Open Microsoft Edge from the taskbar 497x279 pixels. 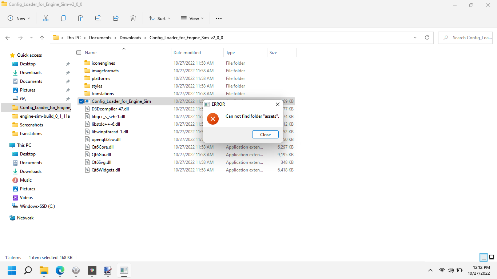click(x=60, y=270)
